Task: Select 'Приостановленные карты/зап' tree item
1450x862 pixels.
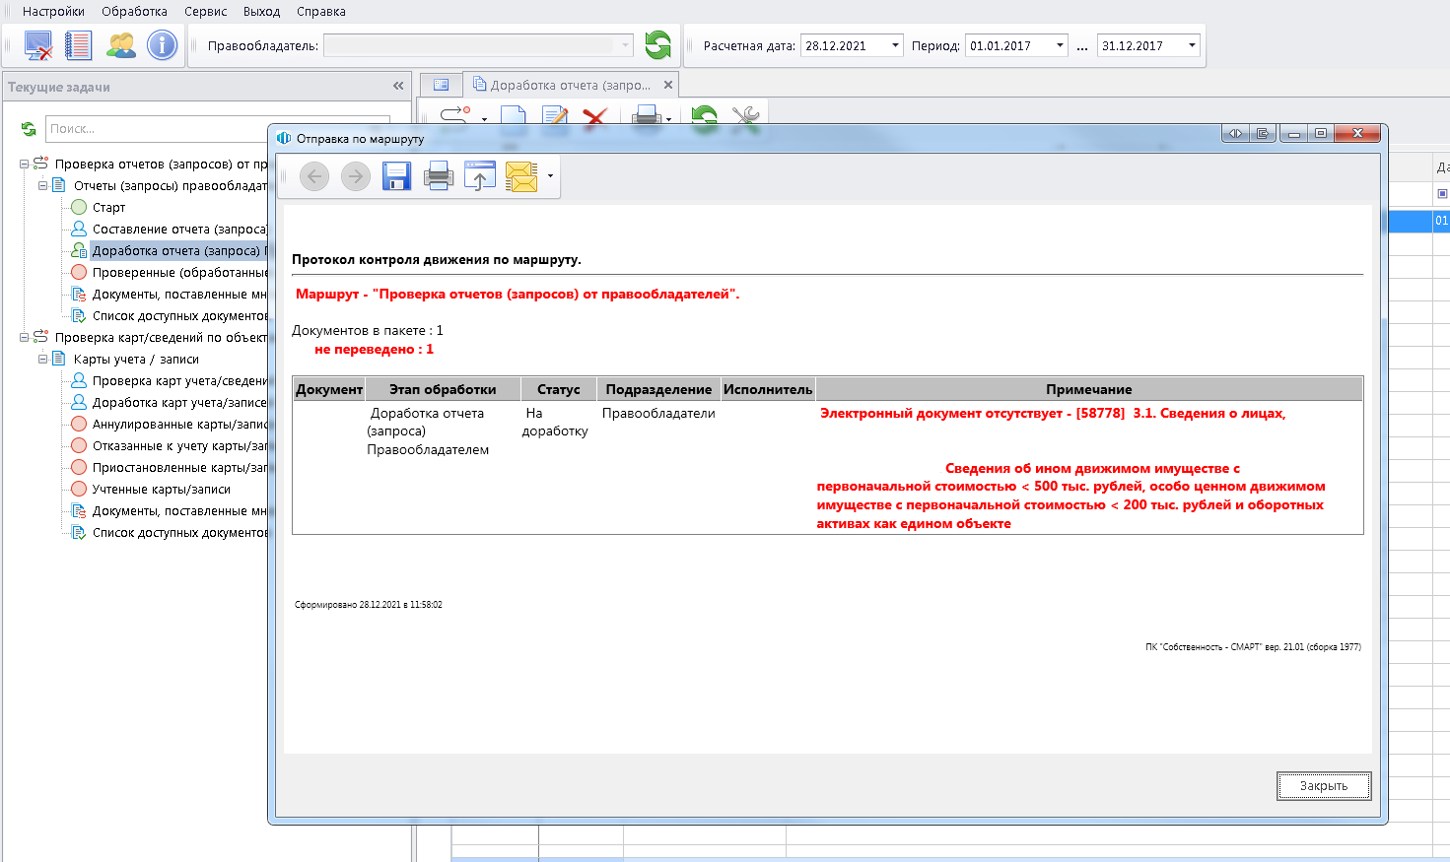Action: click(179, 468)
